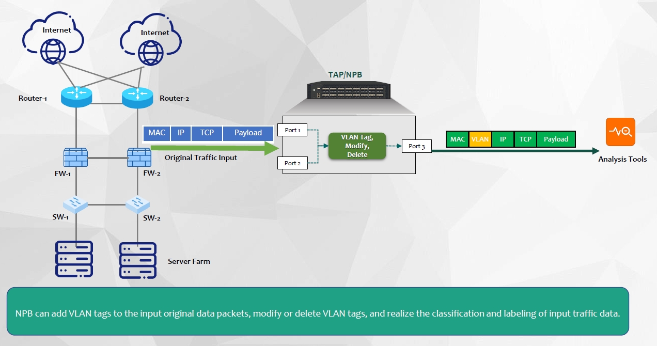Screen dimensions: 657x346
Task: Click the green NPB description text banner
Action: click(x=318, y=313)
